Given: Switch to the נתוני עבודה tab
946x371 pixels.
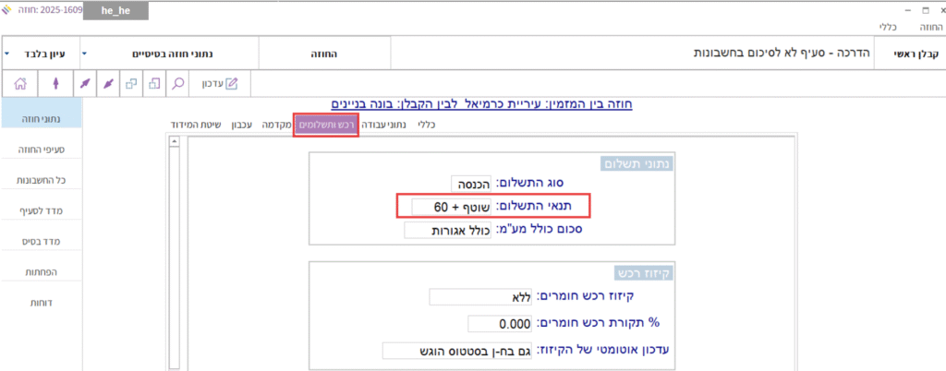Looking at the screenshot, I should 383,124.
